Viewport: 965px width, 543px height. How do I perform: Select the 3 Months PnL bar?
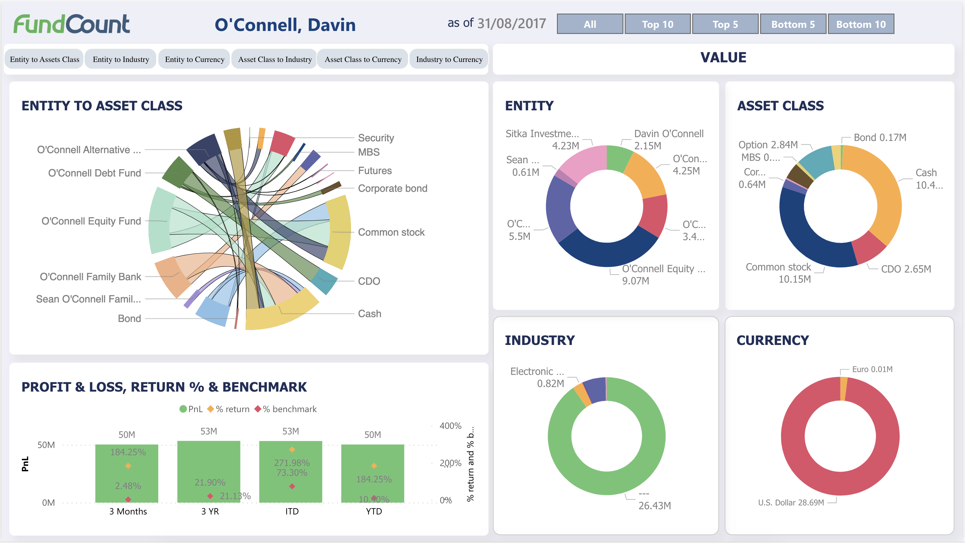click(127, 473)
